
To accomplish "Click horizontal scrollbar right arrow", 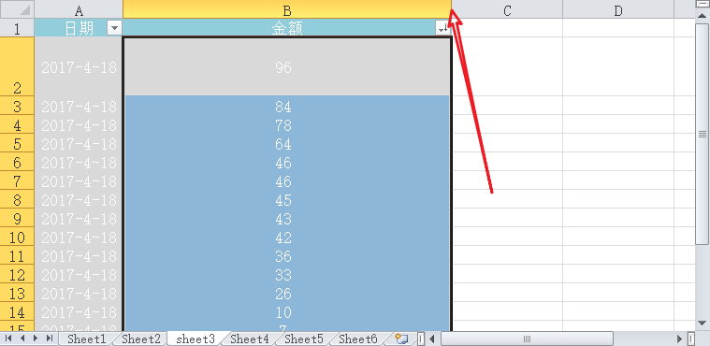I will (680, 339).
